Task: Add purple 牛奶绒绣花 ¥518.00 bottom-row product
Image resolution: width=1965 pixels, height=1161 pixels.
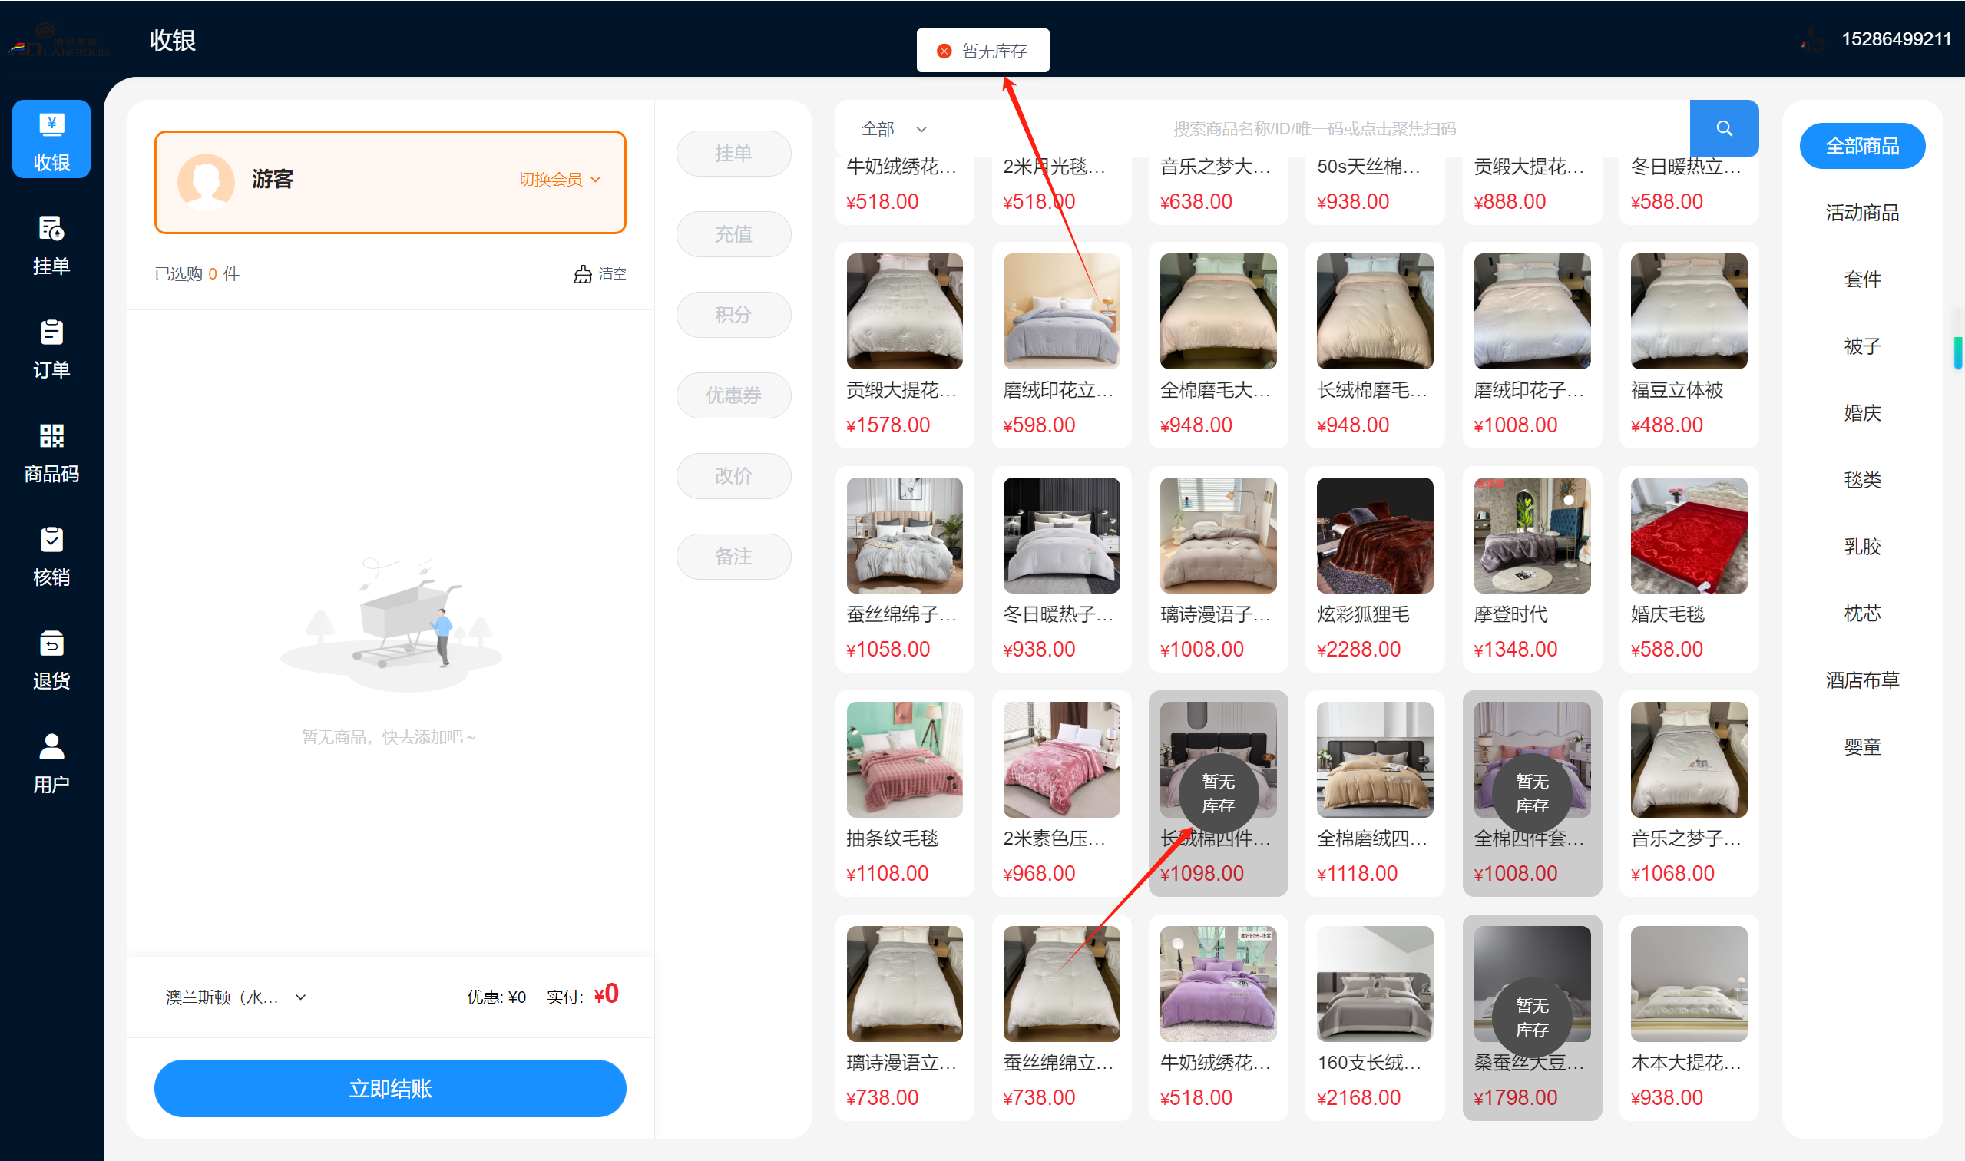Action: [1218, 1017]
